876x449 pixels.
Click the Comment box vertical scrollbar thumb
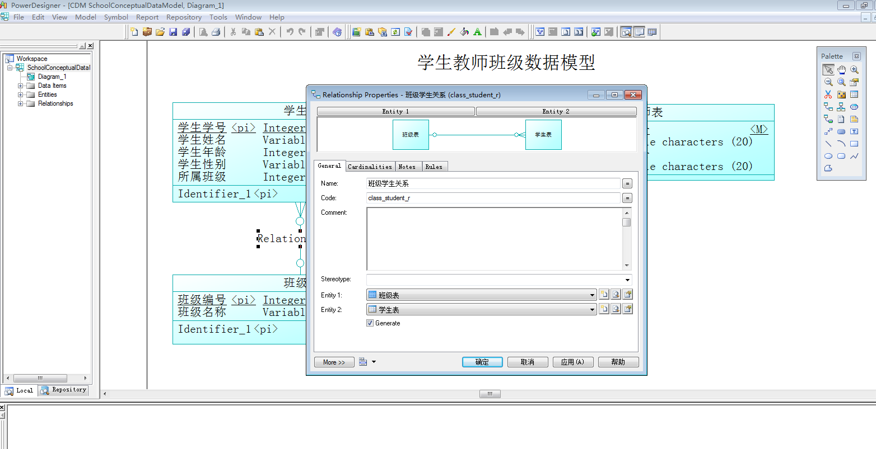tap(627, 222)
